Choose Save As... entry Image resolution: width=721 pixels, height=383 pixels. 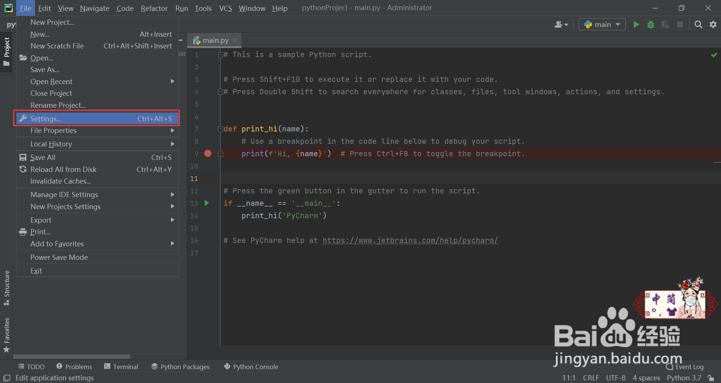click(x=97, y=69)
